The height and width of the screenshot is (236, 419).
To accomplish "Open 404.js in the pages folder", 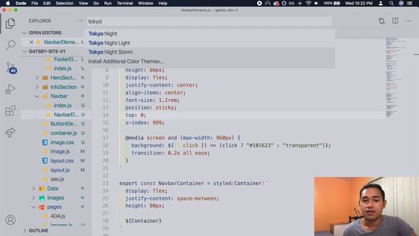I will (58, 216).
